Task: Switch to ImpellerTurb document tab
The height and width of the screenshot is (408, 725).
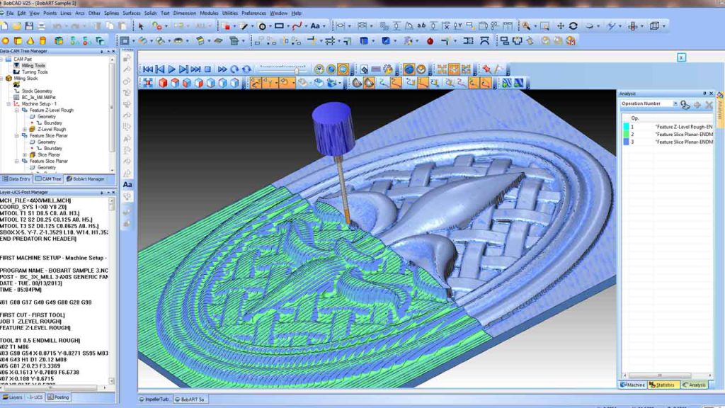Action: click(x=154, y=399)
